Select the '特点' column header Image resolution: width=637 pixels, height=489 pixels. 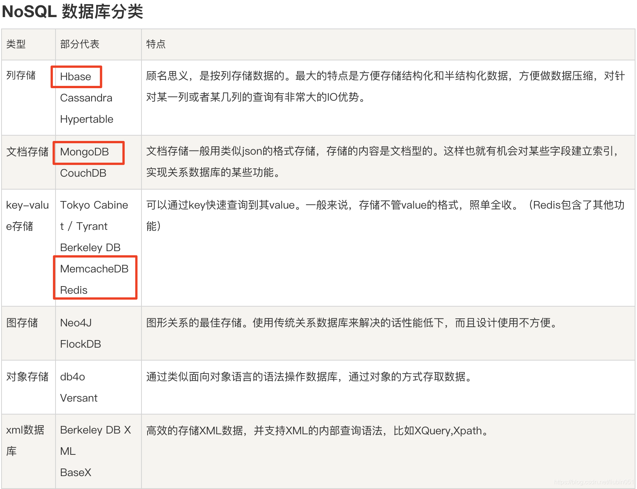156,44
